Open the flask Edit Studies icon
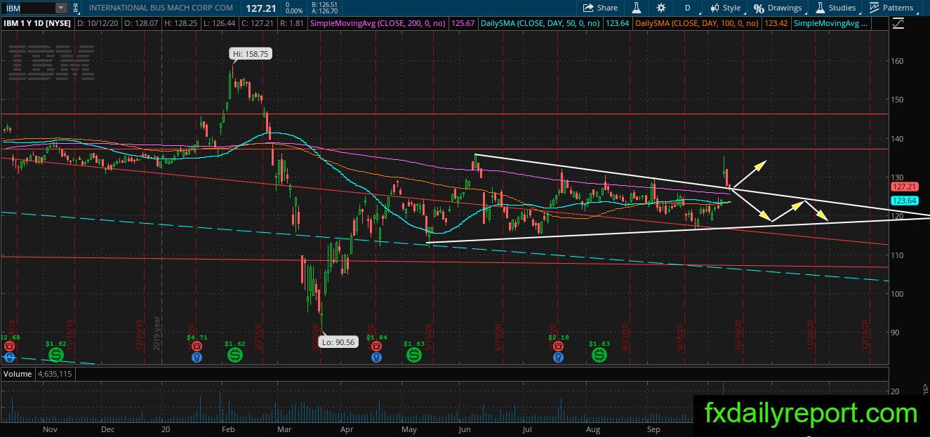 click(637, 8)
